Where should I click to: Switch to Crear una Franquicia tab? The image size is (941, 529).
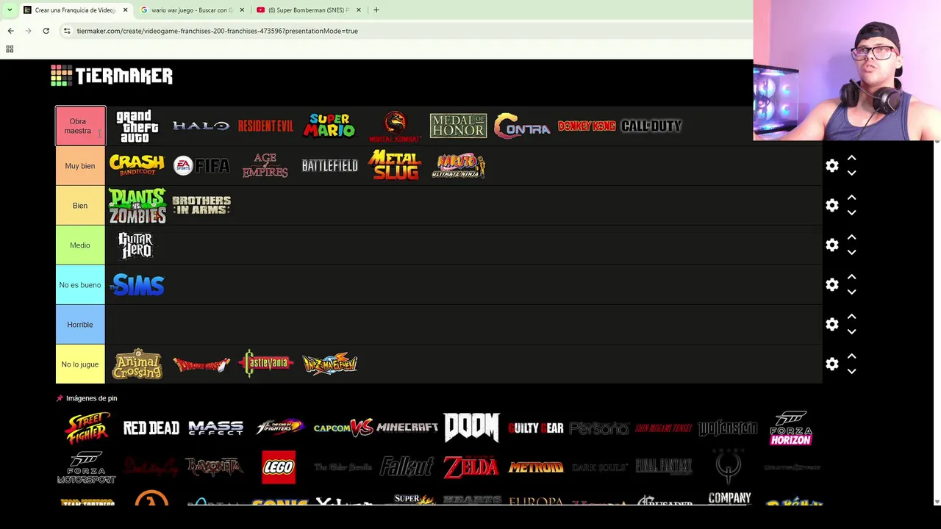coord(75,10)
